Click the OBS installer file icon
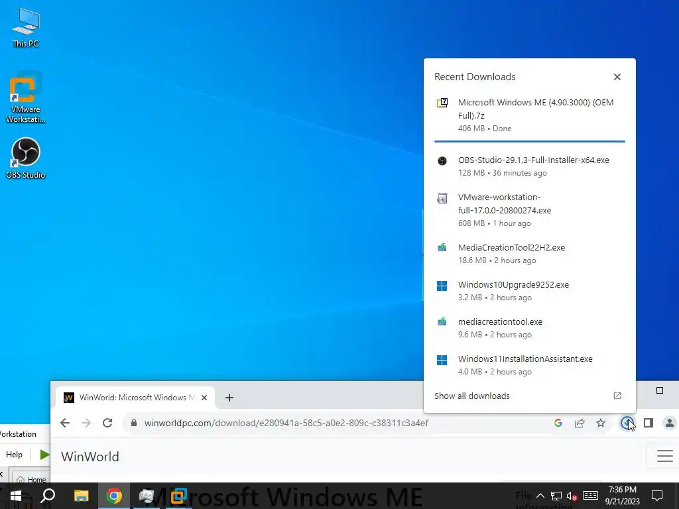The height and width of the screenshot is (509, 679). point(442,160)
